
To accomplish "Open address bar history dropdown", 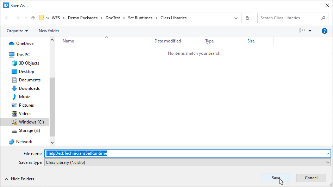I will click(x=236, y=18).
